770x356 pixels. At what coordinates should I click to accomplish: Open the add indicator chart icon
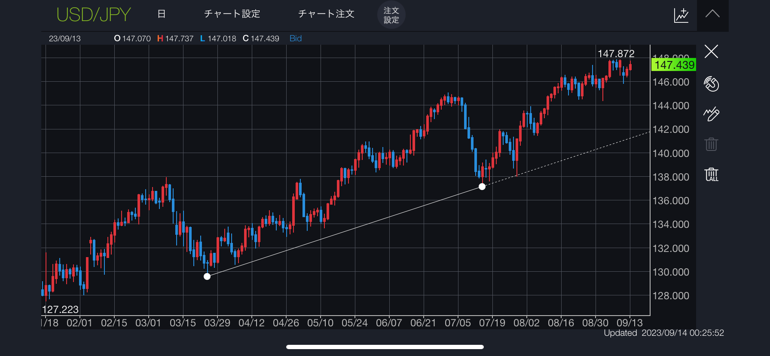click(681, 15)
